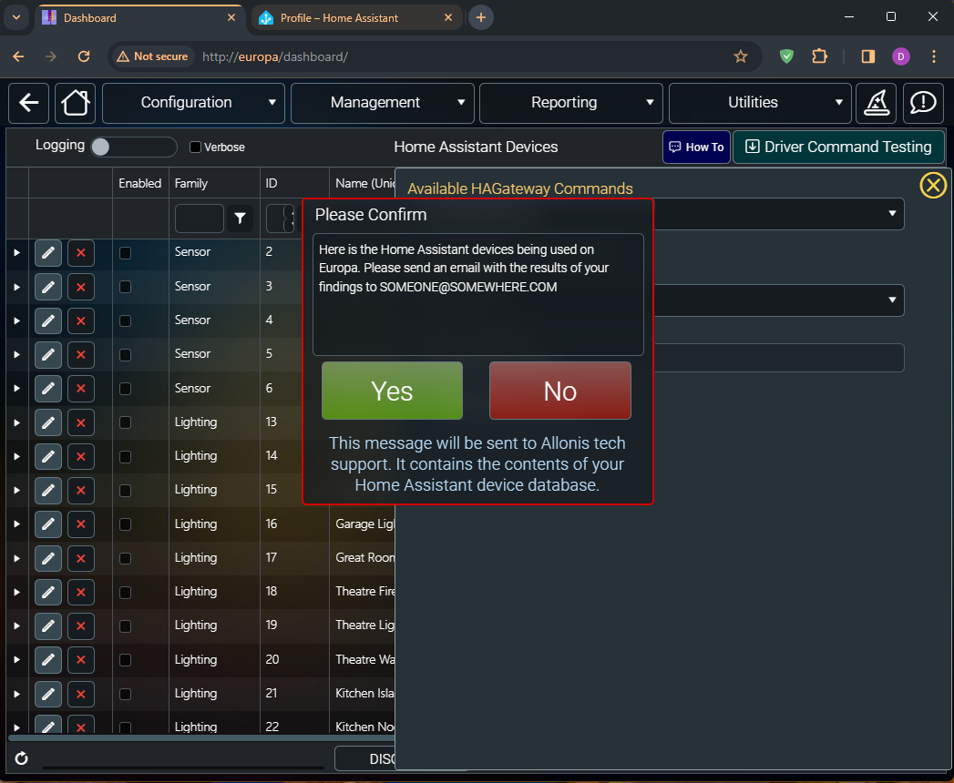Enable the Sensor device with ID 2
The image size is (954, 783).
point(126,253)
